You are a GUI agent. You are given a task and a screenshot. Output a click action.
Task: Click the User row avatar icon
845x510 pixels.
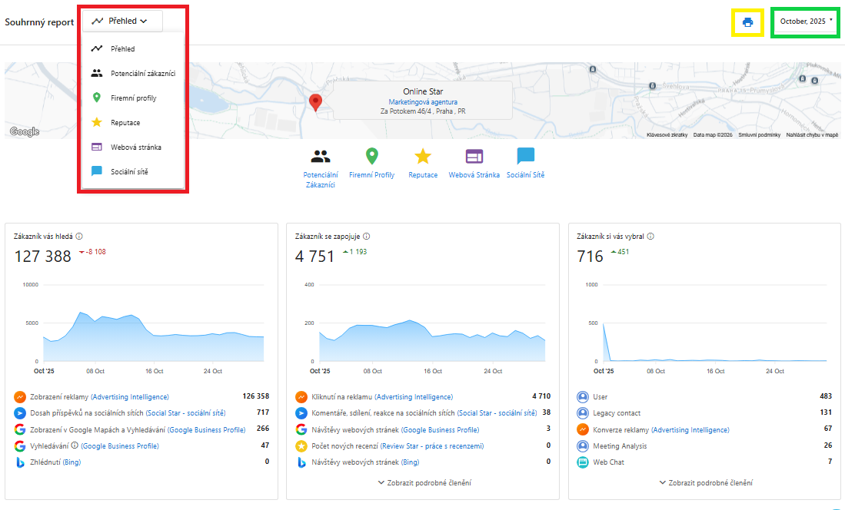click(x=583, y=397)
